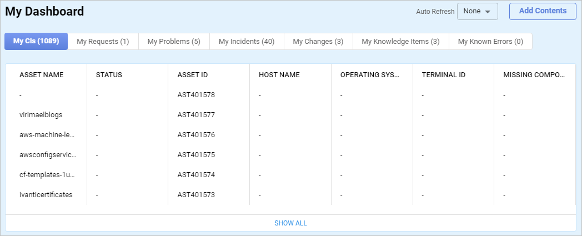Select the virimaelblogs asset row
This screenshot has width=582, height=236.
tap(41, 115)
